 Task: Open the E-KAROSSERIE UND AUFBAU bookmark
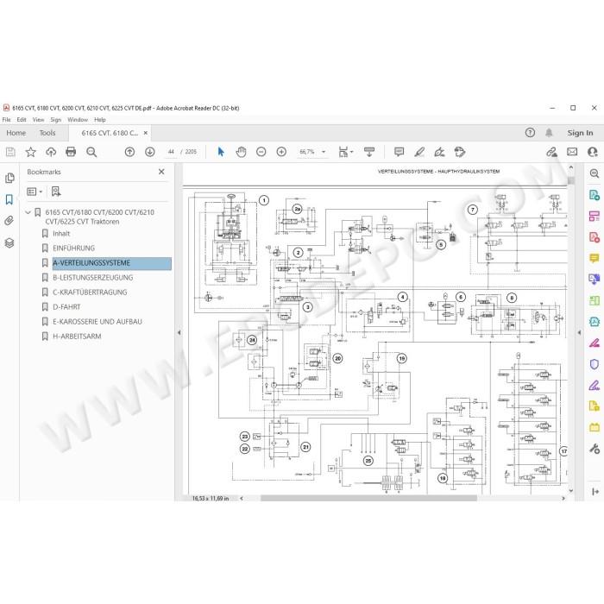coord(97,321)
